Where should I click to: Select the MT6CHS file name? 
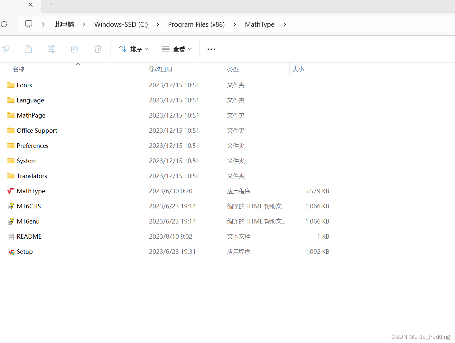pyautogui.click(x=29, y=206)
